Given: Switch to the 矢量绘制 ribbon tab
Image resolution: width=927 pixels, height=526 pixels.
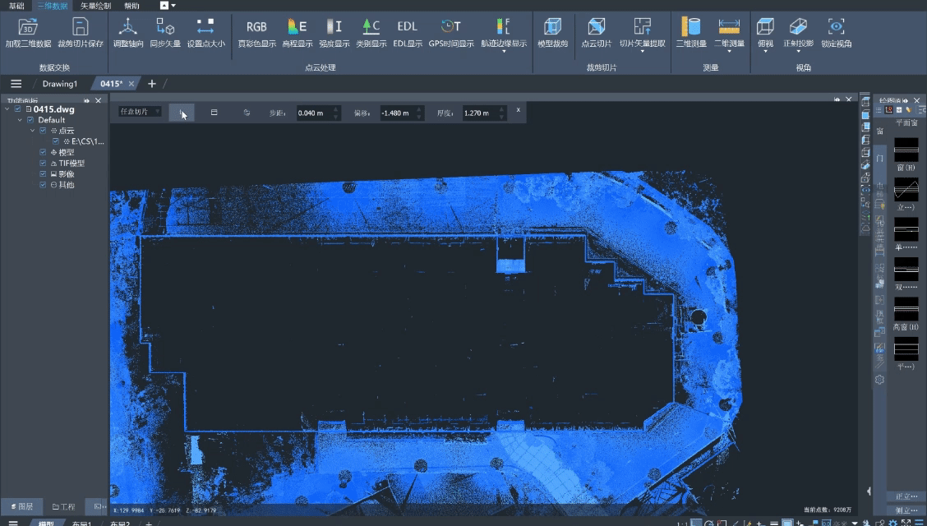Looking at the screenshot, I should click(x=95, y=6).
